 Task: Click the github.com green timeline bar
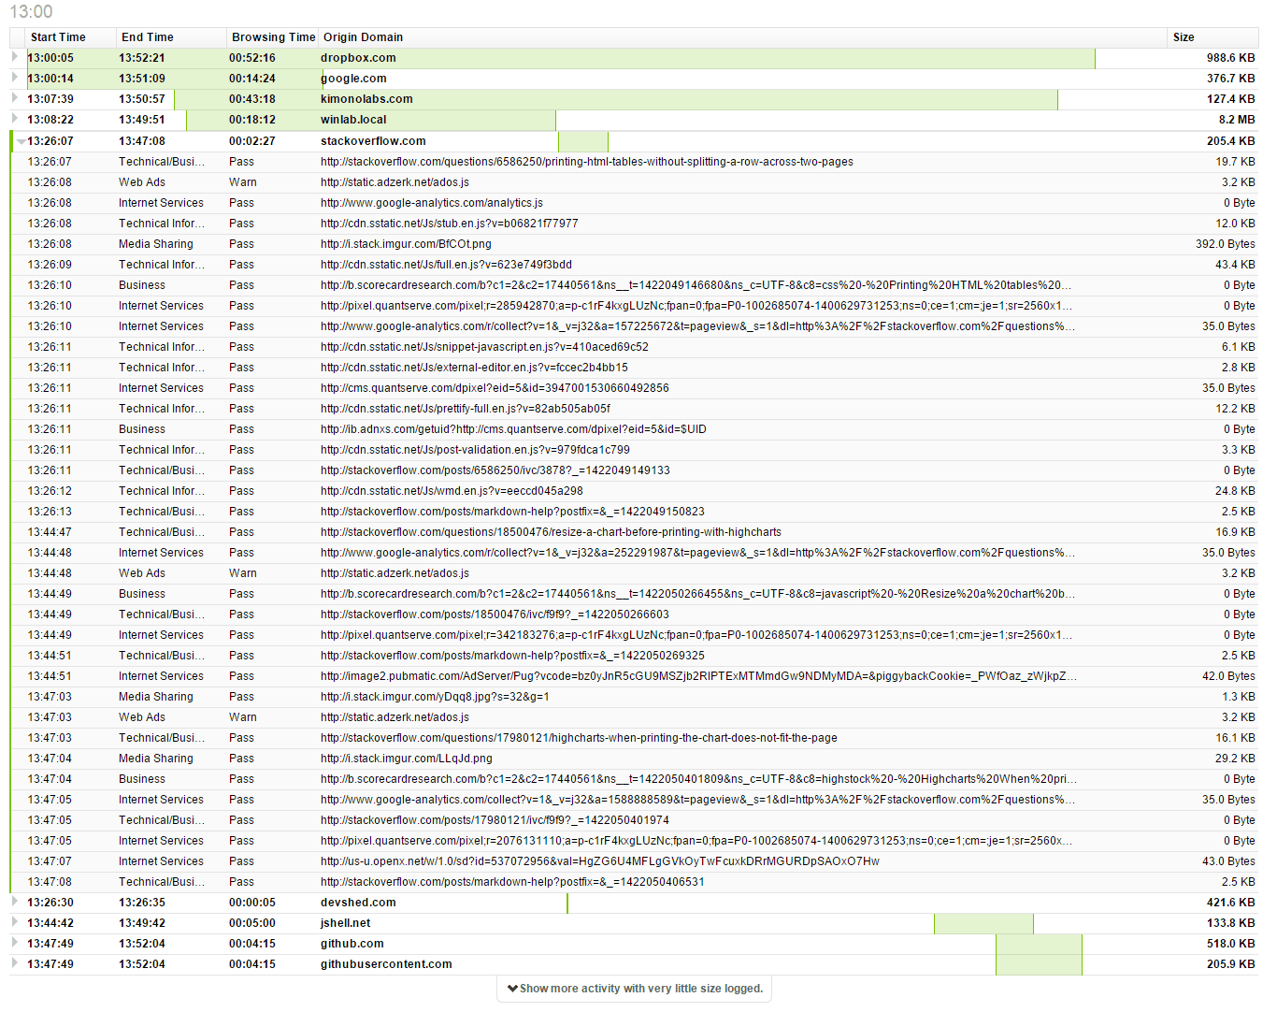click(x=1039, y=944)
